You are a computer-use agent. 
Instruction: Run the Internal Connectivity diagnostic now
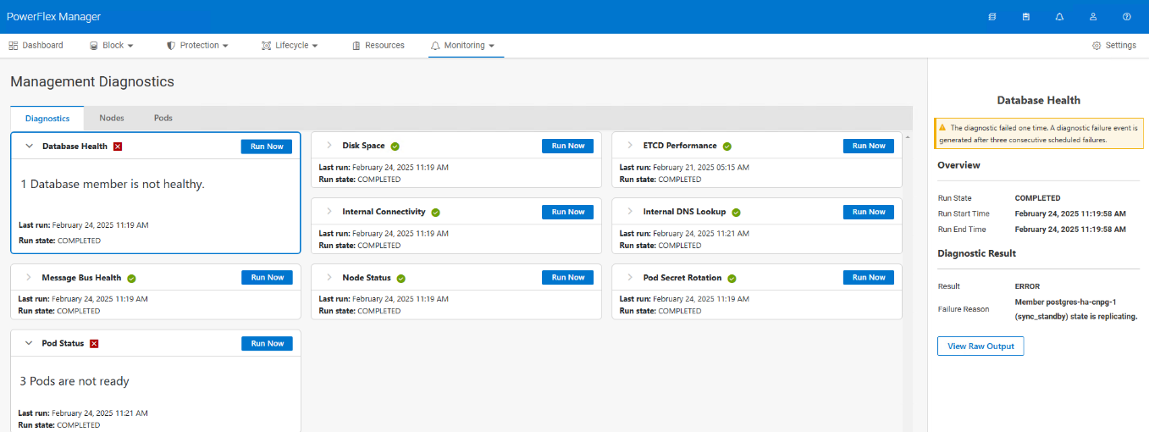click(567, 212)
